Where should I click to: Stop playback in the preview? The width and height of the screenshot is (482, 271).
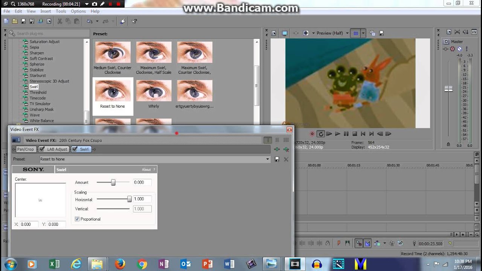[x=355, y=134]
